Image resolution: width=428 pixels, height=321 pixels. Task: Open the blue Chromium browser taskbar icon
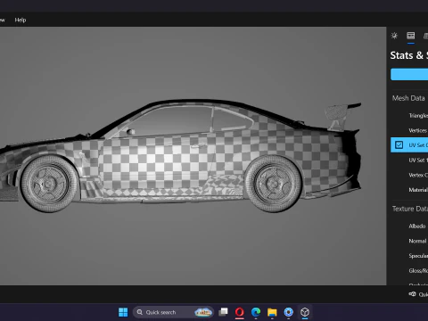[288, 312]
